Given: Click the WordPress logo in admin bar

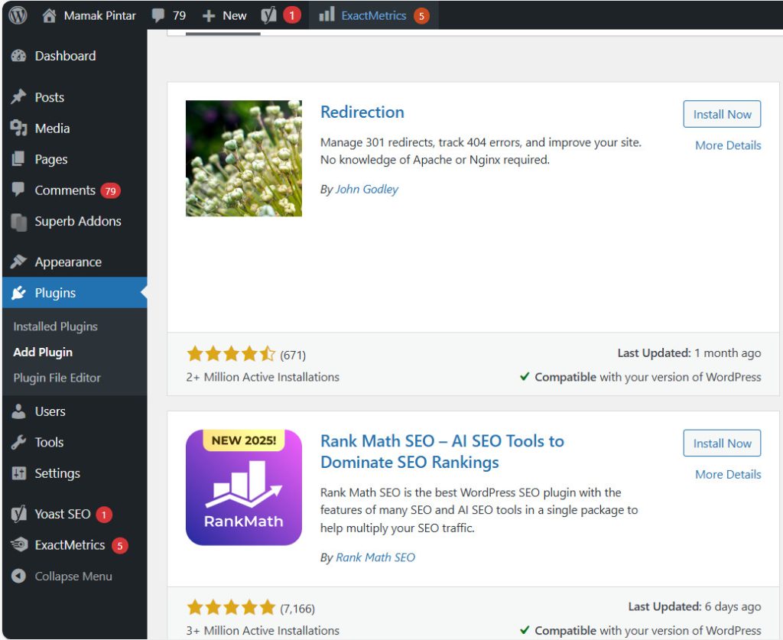Looking at the screenshot, I should tap(18, 15).
